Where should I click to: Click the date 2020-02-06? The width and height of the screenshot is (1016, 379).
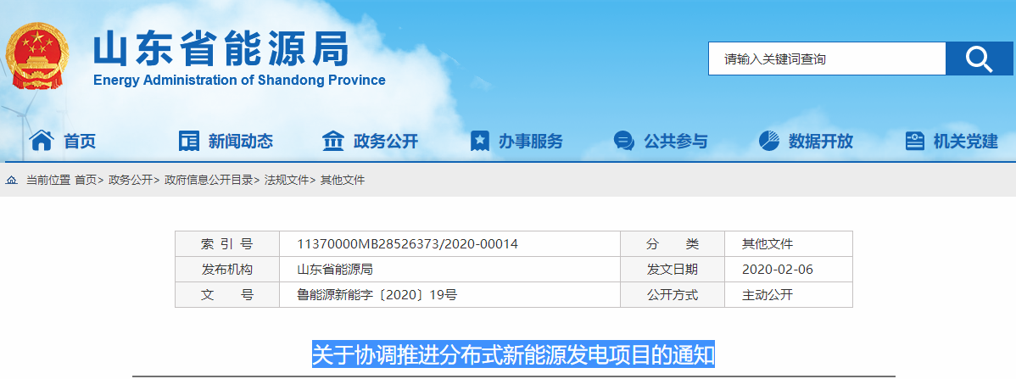(x=778, y=270)
